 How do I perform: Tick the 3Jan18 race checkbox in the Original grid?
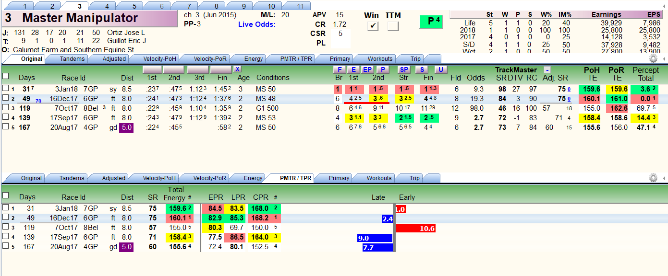click(x=5, y=89)
